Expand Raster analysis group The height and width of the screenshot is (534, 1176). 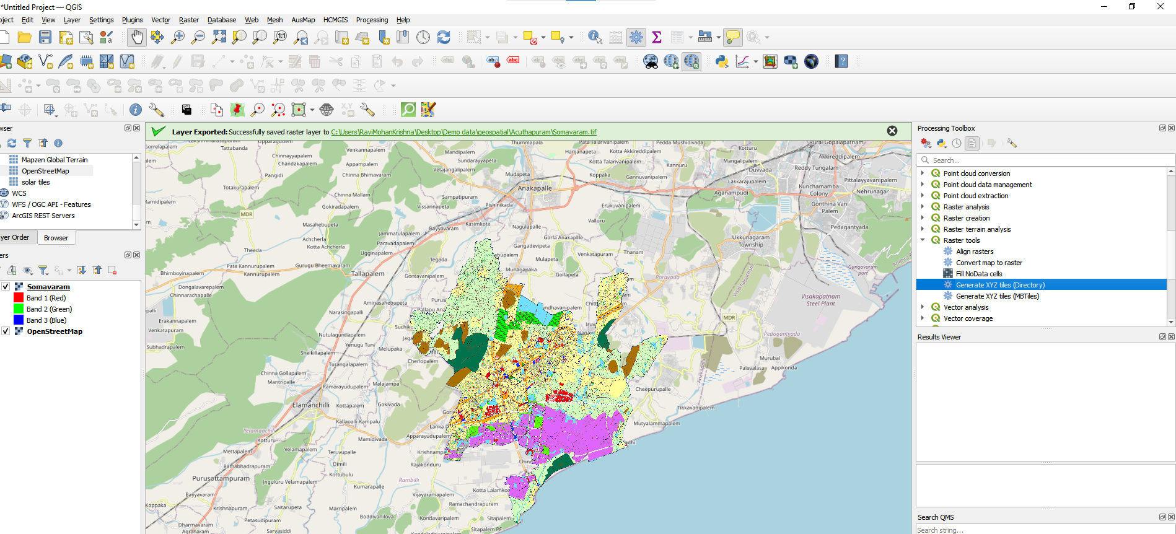point(923,207)
